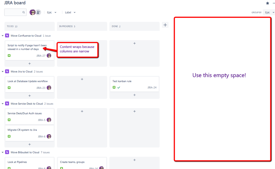Click the '7 issues' count text
Image resolution: width=275 pixels, height=169 pixels.
pyautogui.click(x=45, y=152)
